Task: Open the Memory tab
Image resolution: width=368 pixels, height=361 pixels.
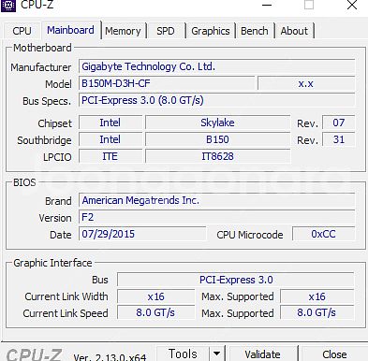Action: [123, 31]
